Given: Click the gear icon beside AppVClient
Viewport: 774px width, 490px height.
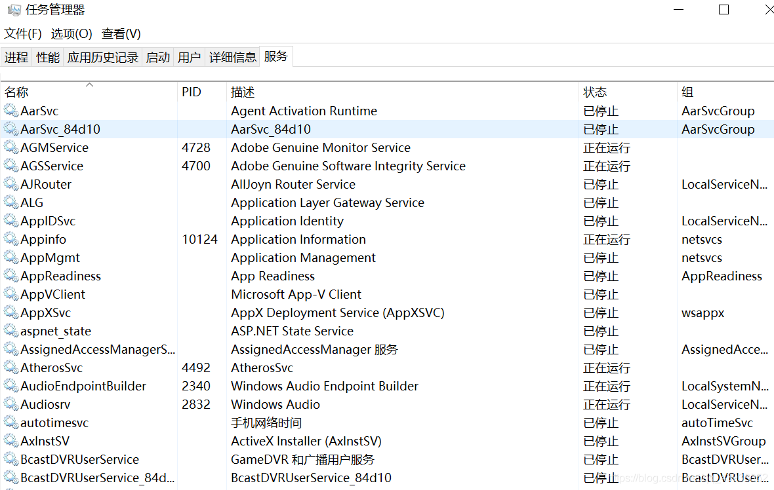Looking at the screenshot, I should coord(11,293).
